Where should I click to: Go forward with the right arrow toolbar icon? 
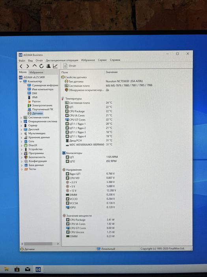28,66
